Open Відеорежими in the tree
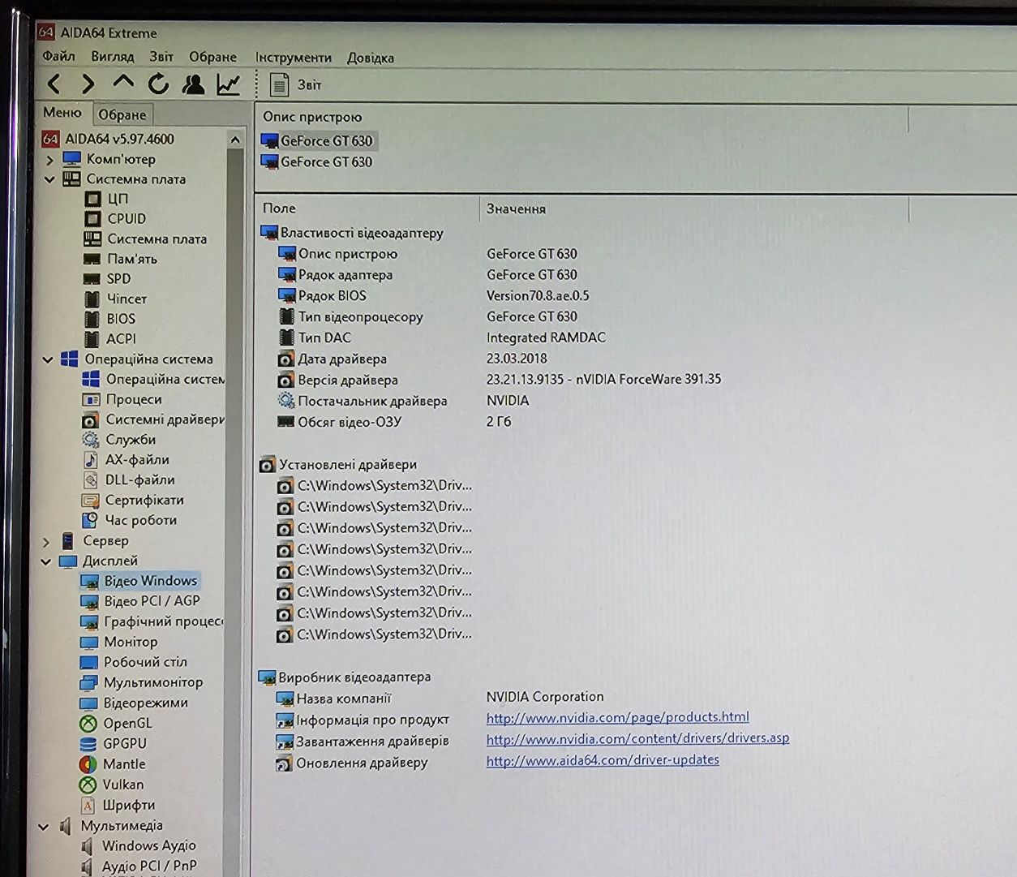The height and width of the screenshot is (877, 1017). (145, 703)
